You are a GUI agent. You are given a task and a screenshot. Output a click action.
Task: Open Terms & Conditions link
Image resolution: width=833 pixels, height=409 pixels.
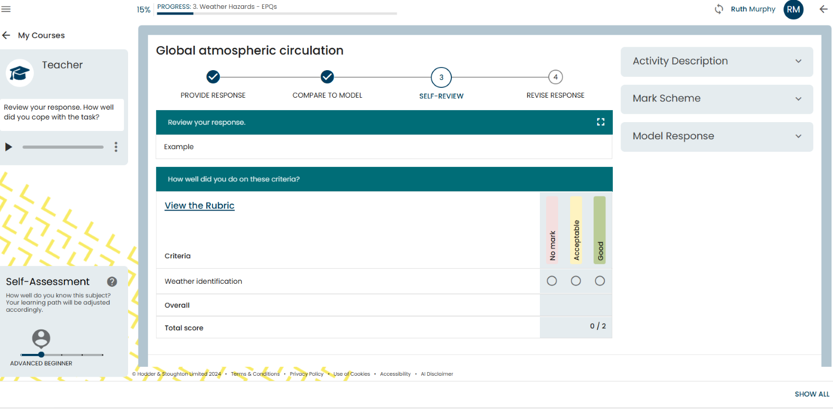point(255,374)
